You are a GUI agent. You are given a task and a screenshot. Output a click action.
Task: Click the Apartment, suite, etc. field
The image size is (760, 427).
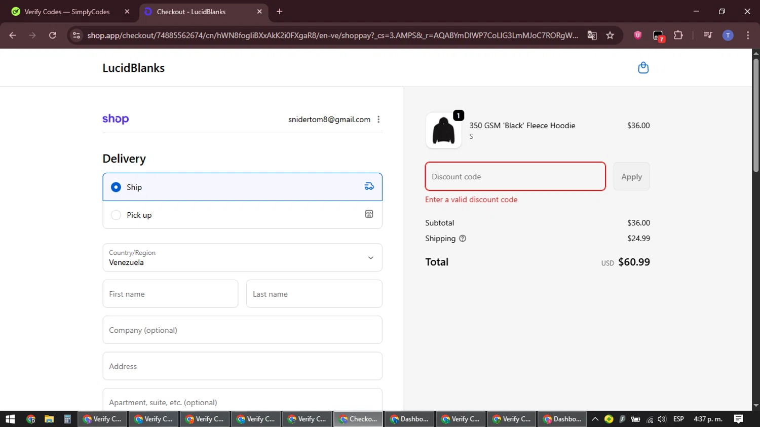pyautogui.click(x=242, y=400)
